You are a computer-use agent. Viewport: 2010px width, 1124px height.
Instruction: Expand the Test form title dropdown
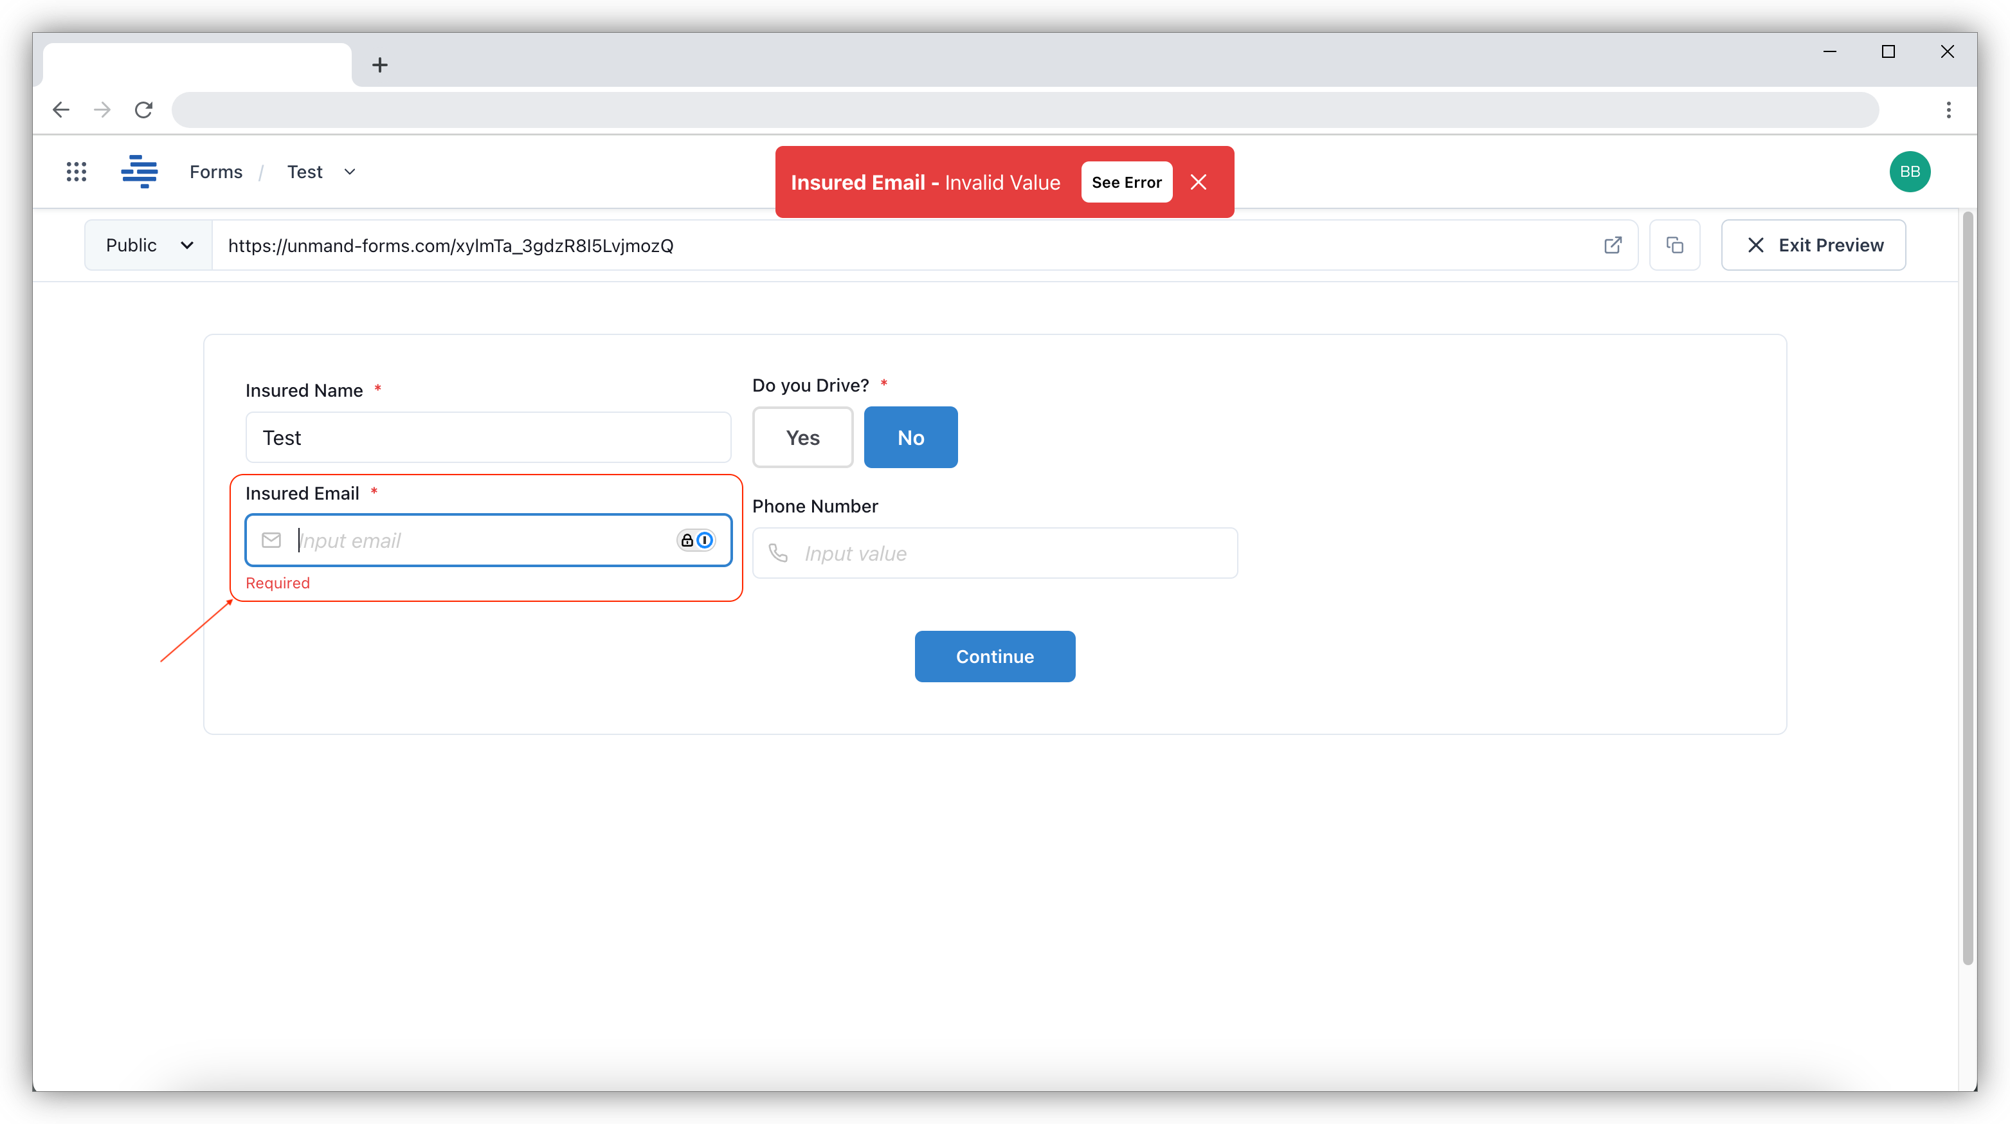click(349, 172)
